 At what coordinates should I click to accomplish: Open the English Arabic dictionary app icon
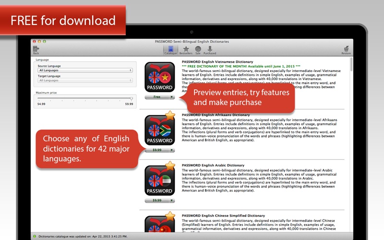(x=160, y=180)
